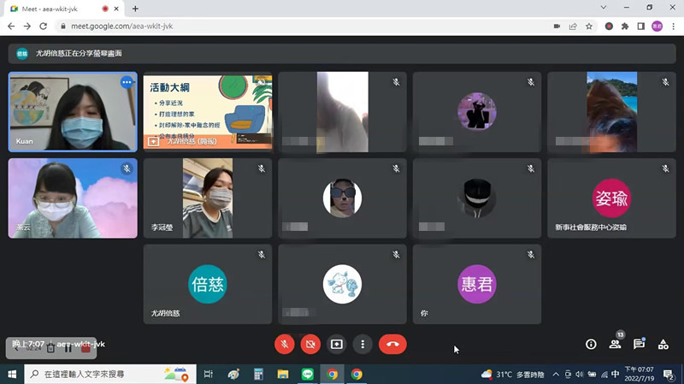
Task: Open the LINE app in taskbar
Action: click(308, 375)
